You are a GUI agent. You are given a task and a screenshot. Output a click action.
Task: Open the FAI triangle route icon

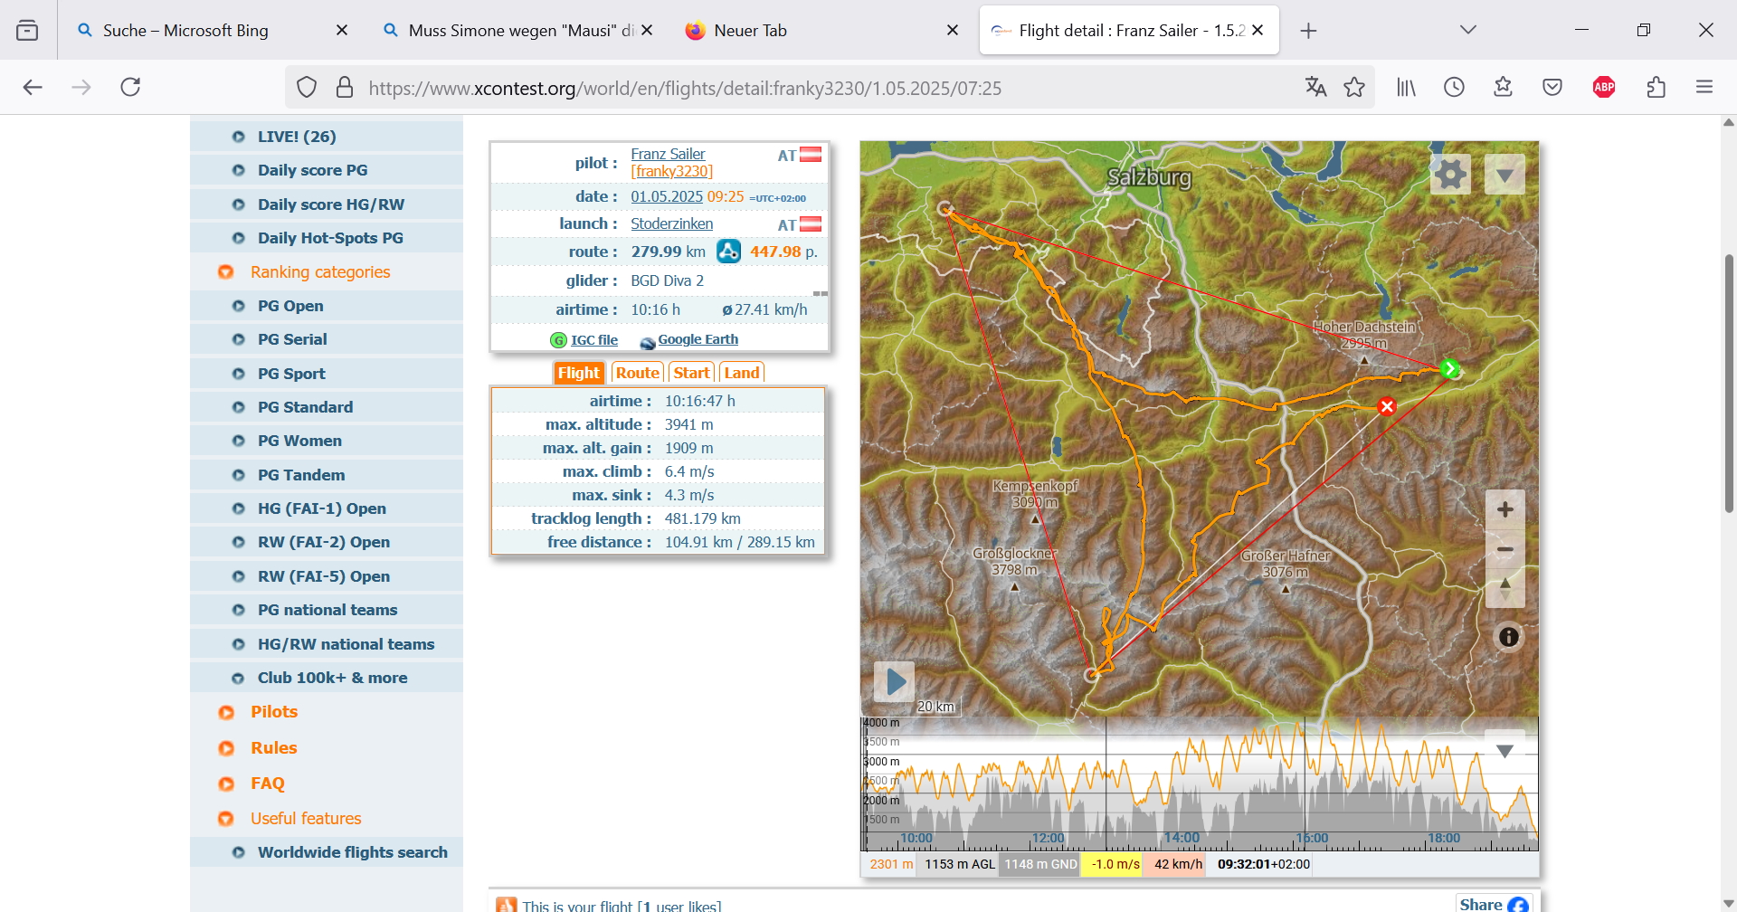728,252
